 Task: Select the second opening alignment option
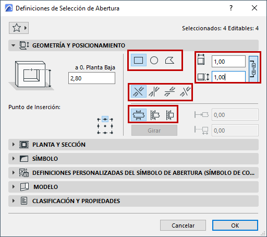click(154, 91)
